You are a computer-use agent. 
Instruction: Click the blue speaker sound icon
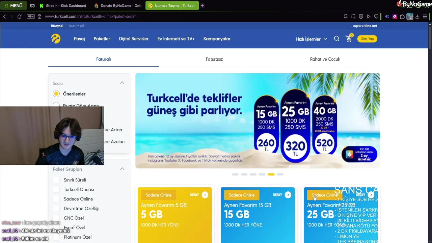click(x=387, y=17)
